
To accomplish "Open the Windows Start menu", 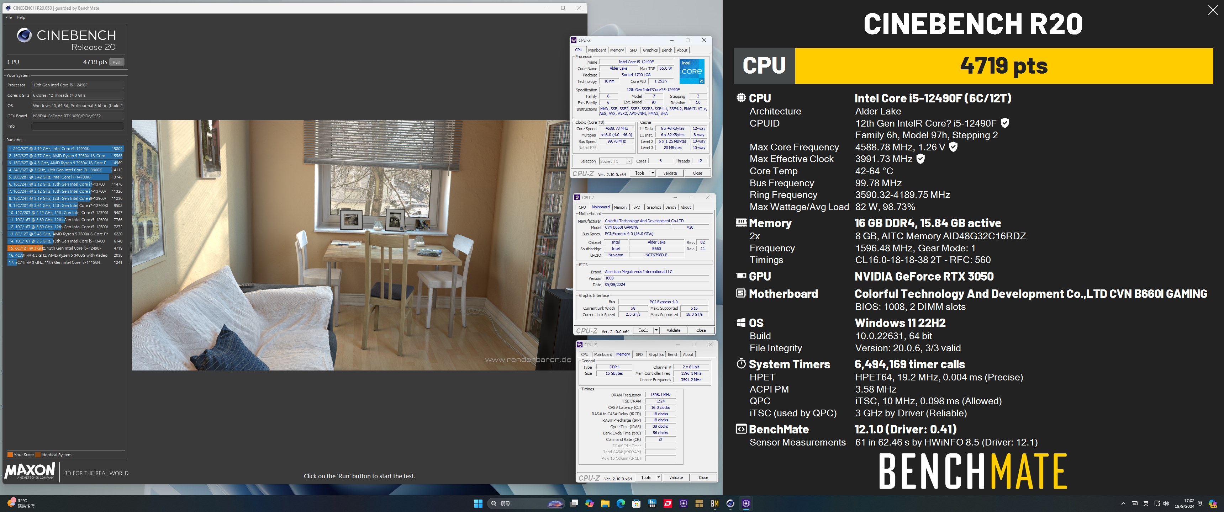I will (x=478, y=503).
